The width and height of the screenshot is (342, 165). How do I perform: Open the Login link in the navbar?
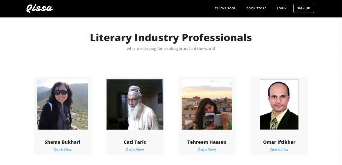pyautogui.click(x=282, y=8)
